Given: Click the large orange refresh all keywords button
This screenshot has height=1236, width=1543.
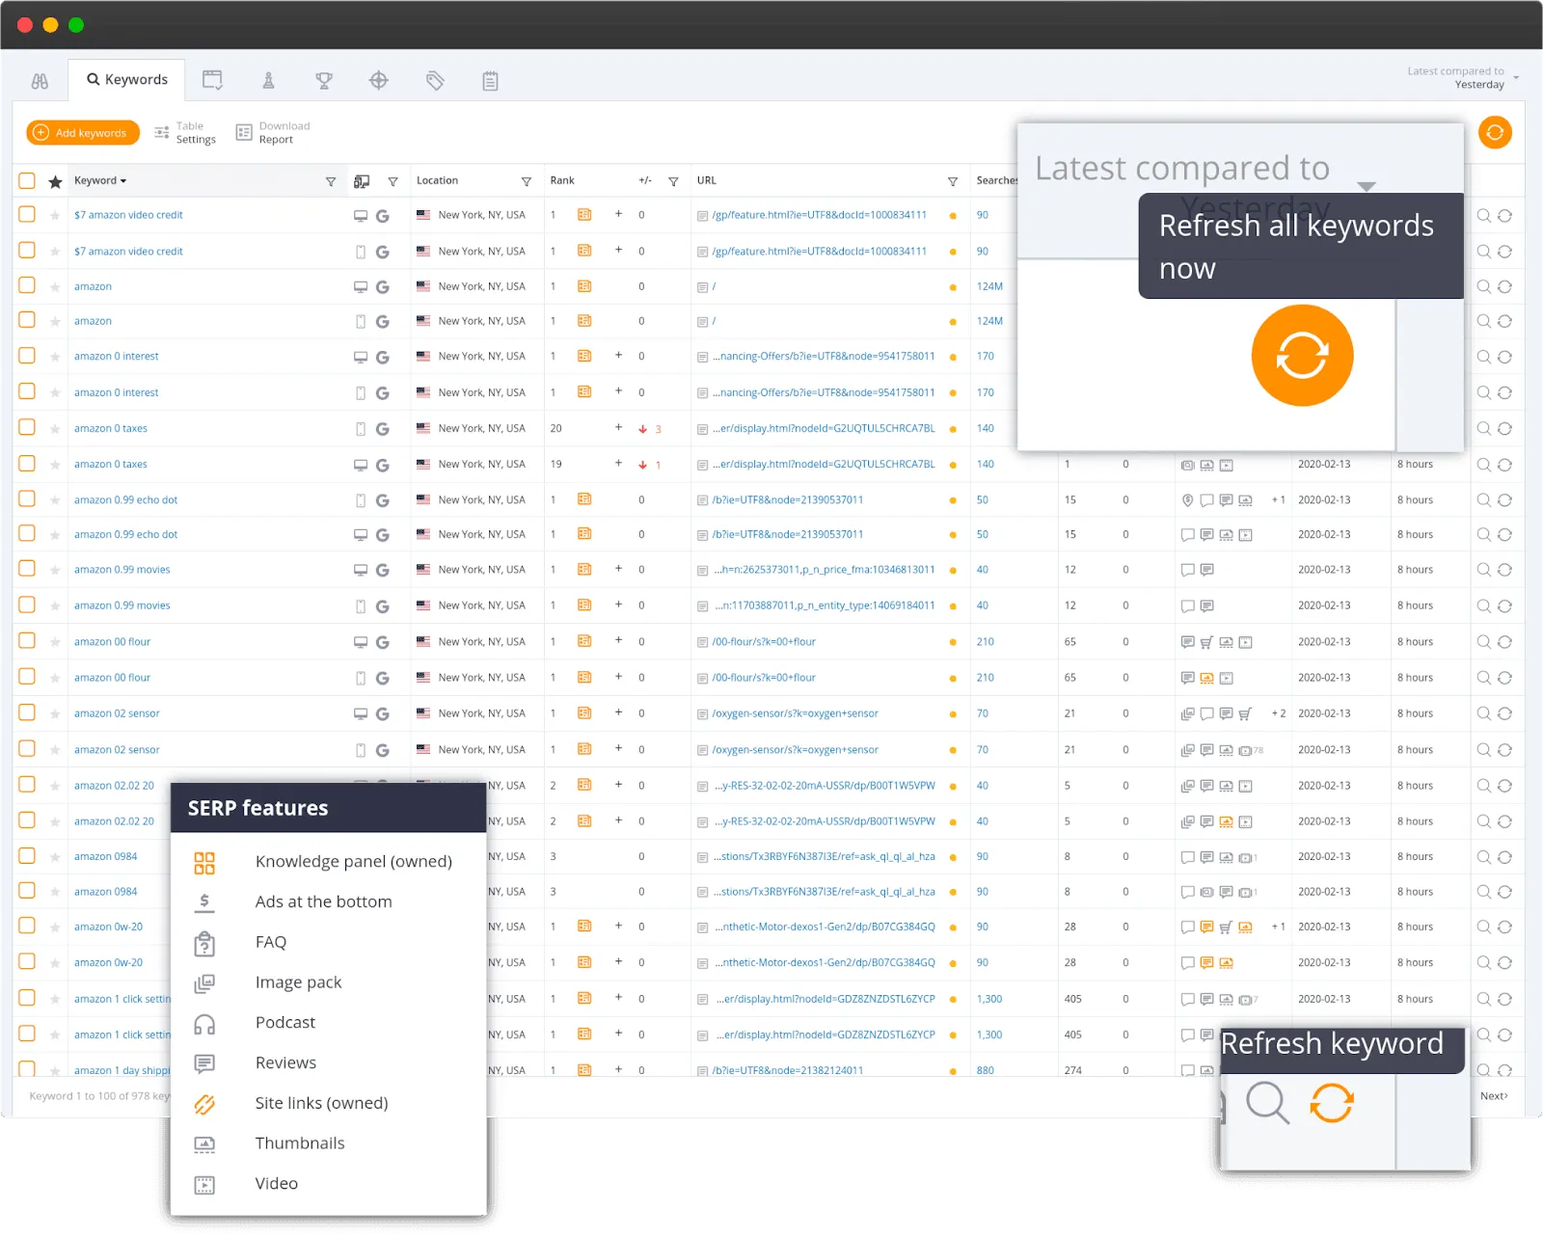Looking at the screenshot, I should (1302, 355).
